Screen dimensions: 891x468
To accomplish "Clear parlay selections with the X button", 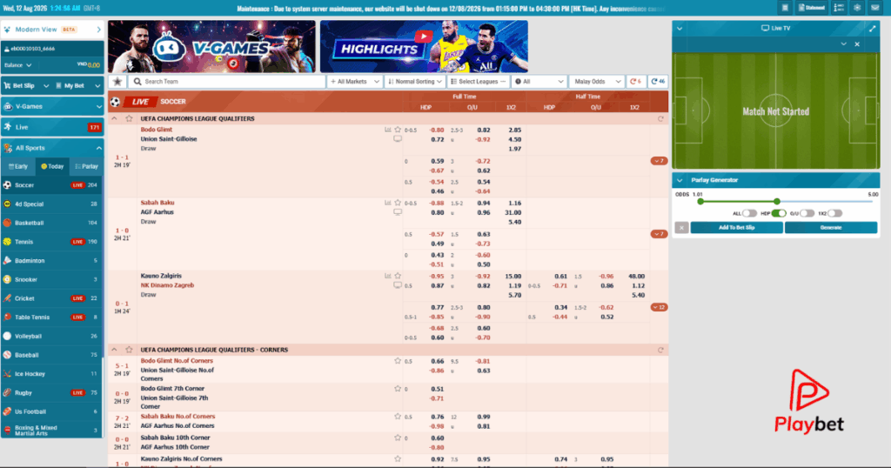I will click(682, 228).
